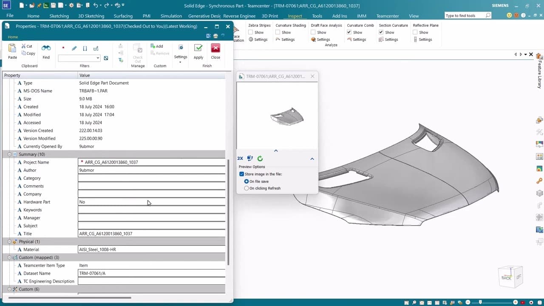Open the File menu

(10, 15)
